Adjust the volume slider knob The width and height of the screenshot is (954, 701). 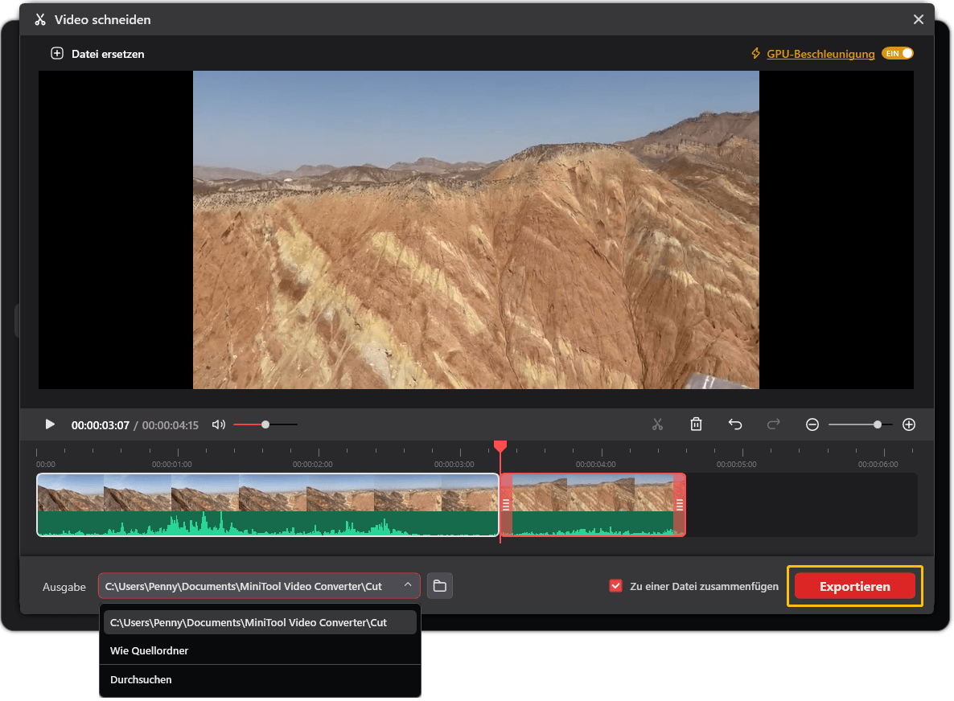(x=265, y=424)
